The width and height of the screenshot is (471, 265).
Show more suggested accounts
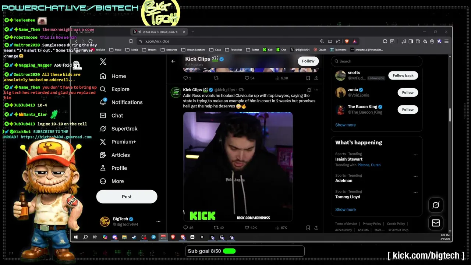(x=345, y=125)
